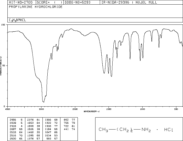
Task: Click the (CH2)2 group in the structure diagram
Action: pos(125,130)
